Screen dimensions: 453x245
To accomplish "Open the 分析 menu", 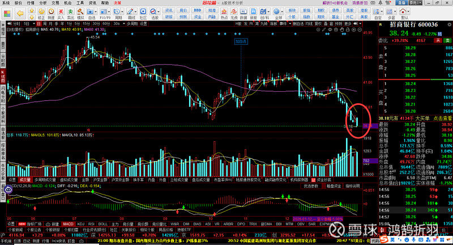I will pyautogui.click(x=43, y=3).
